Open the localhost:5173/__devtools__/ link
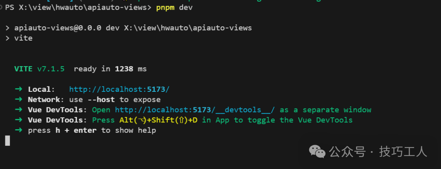 pyautogui.click(x=195, y=110)
